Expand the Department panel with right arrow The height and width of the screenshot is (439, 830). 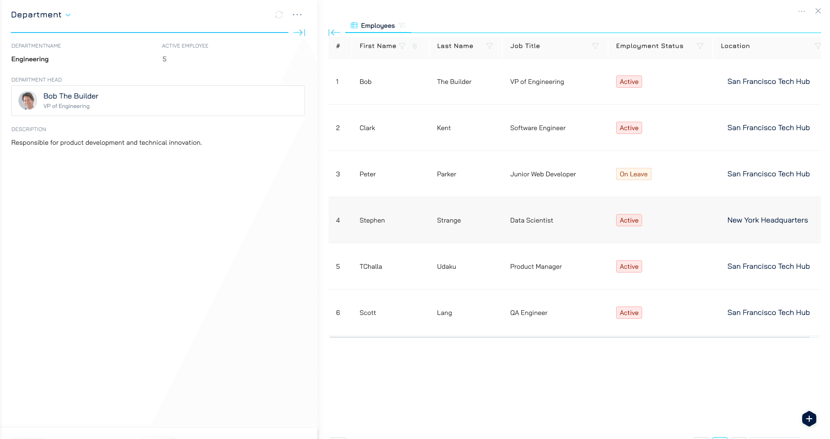coord(299,33)
